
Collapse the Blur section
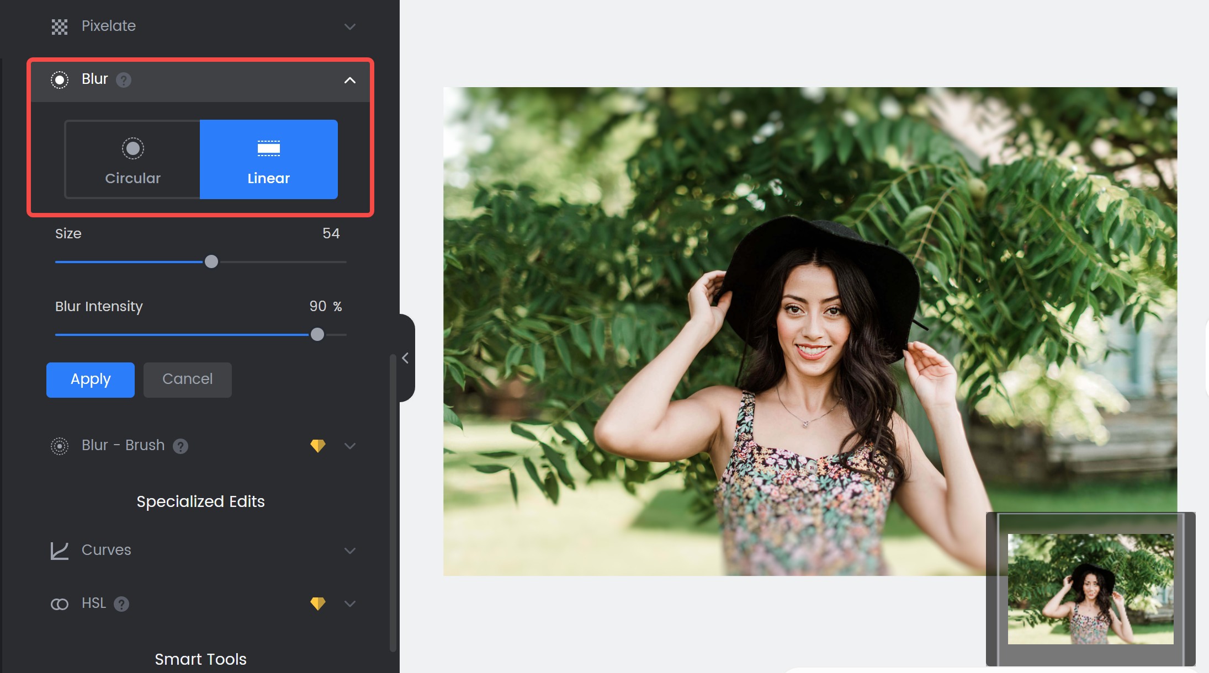(350, 80)
